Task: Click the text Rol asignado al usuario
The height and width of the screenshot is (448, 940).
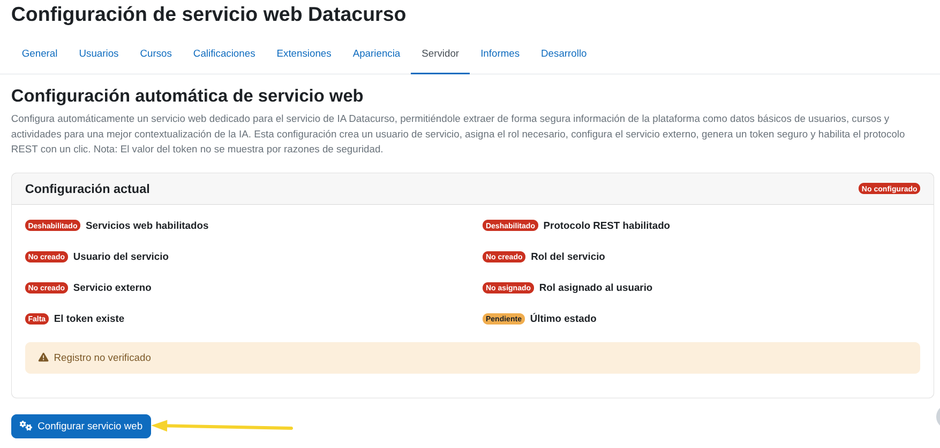Action: (x=596, y=288)
